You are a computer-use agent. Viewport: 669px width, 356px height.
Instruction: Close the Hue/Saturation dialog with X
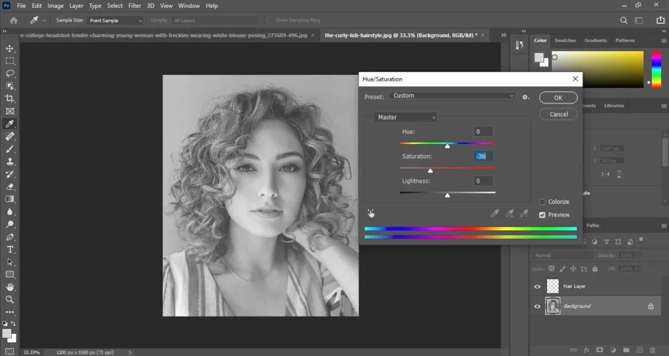pyautogui.click(x=575, y=79)
